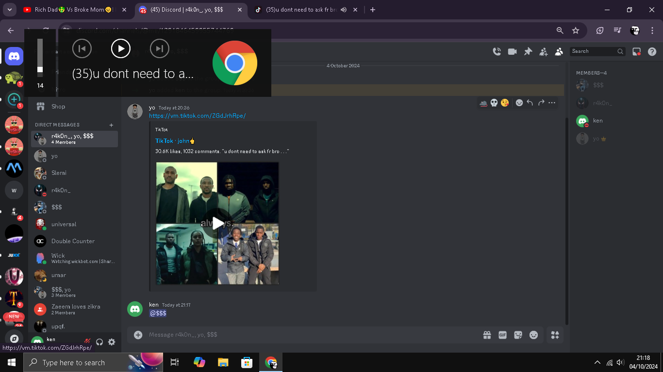Open the GIF picker
The height and width of the screenshot is (372, 663).
pos(502,335)
